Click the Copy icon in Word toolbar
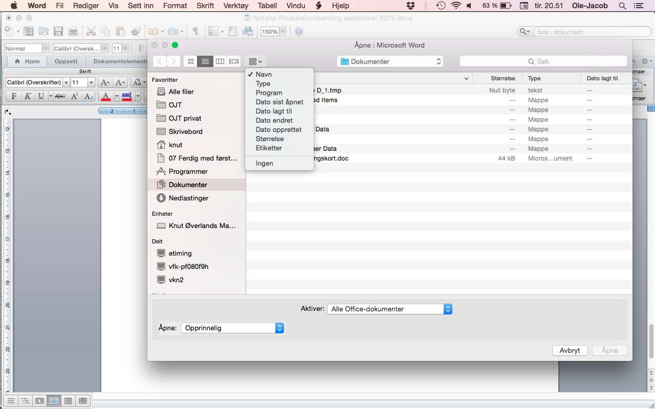This screenshot has height=409, width=655. [106, 31]
